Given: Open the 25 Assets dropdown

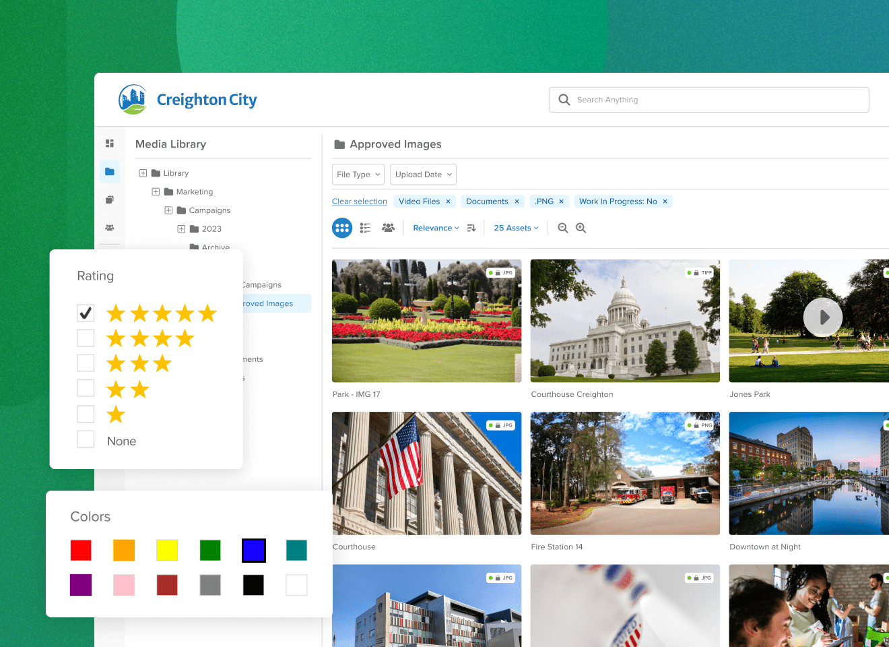Looking at the screenshot, I should coord(516,228).
